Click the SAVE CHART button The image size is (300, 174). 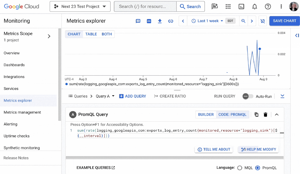[x=284, y=21]
